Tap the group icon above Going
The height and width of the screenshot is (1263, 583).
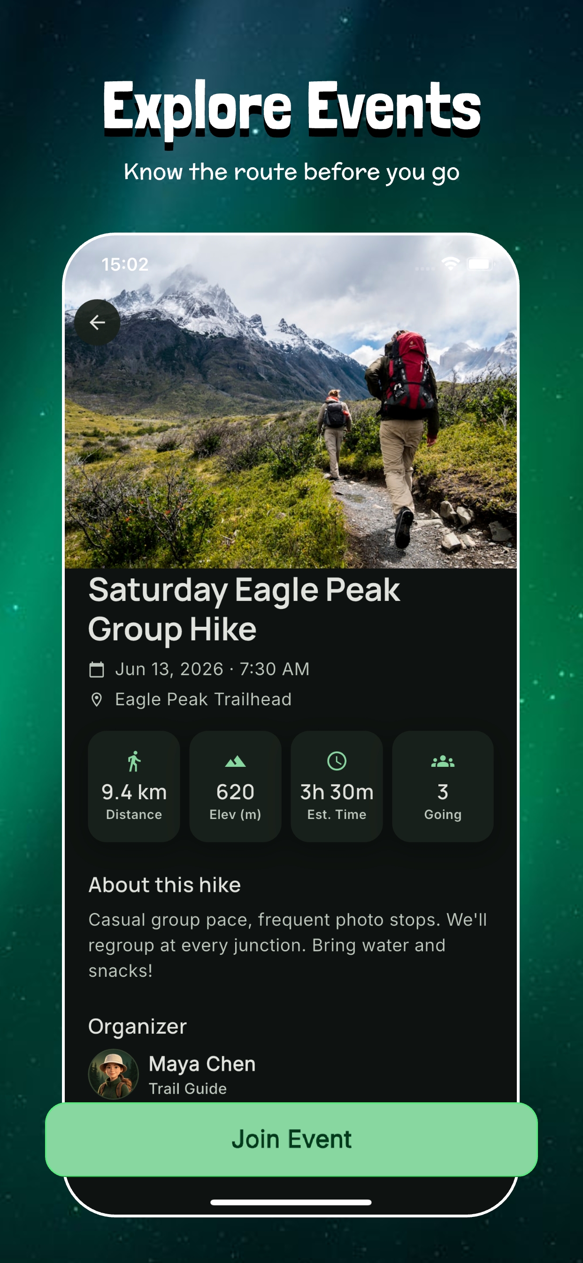[x=442, y=761]
